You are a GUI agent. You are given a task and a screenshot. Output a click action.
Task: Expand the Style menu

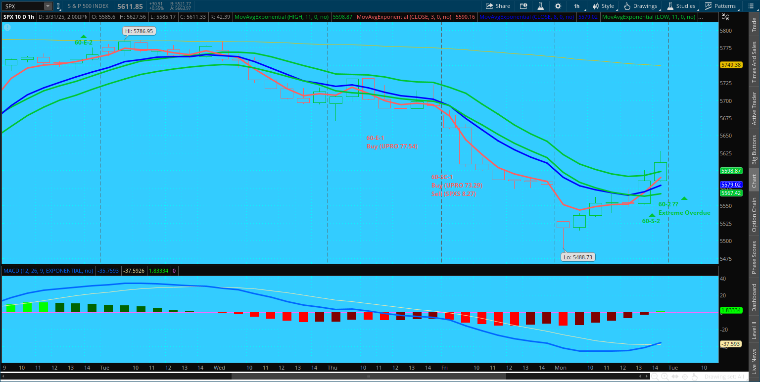click(603, 6)
